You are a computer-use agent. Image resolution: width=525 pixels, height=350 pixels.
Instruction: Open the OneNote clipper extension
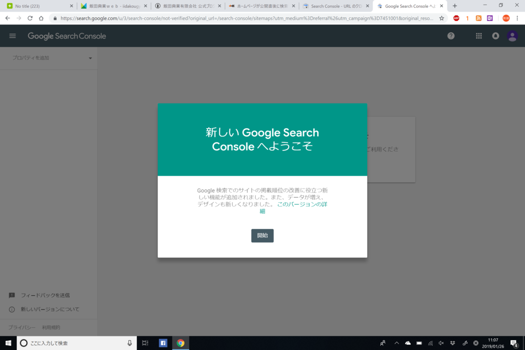coord(490,18)
